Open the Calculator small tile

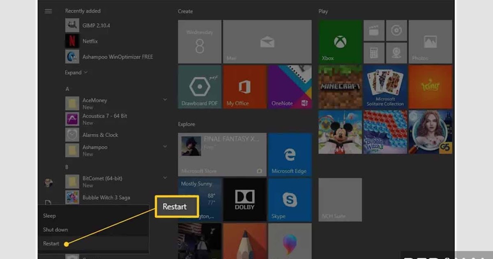[374, 53]
